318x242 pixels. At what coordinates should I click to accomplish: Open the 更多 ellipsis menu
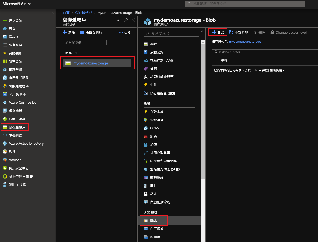tap(125, 32)
